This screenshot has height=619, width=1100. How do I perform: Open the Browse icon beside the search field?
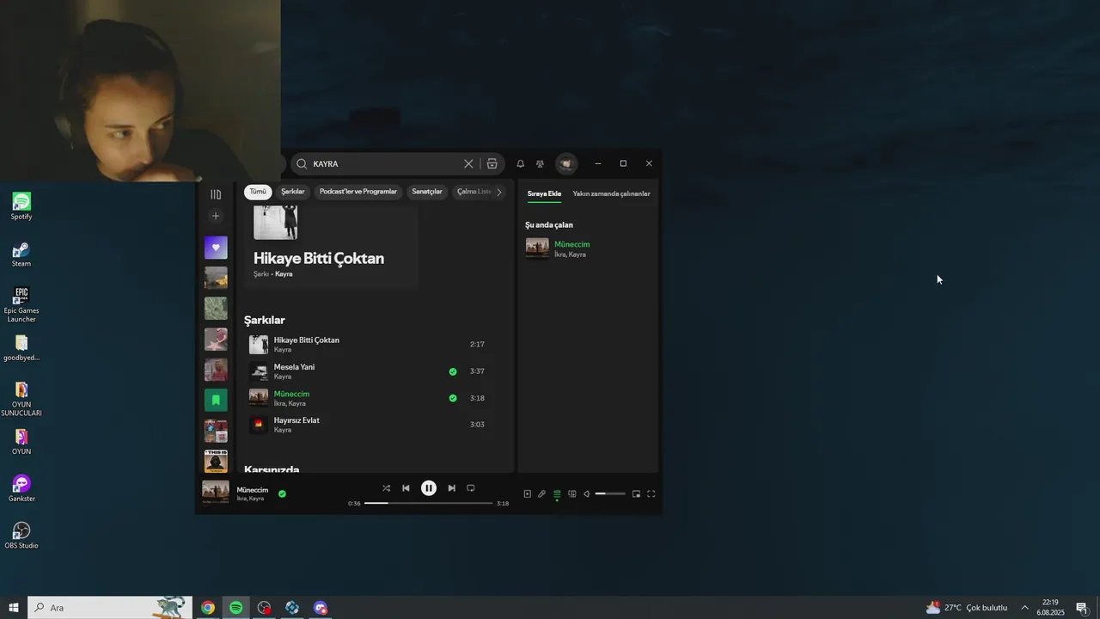point(492,163)
